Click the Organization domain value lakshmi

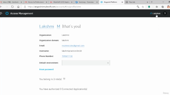[65, 40]
